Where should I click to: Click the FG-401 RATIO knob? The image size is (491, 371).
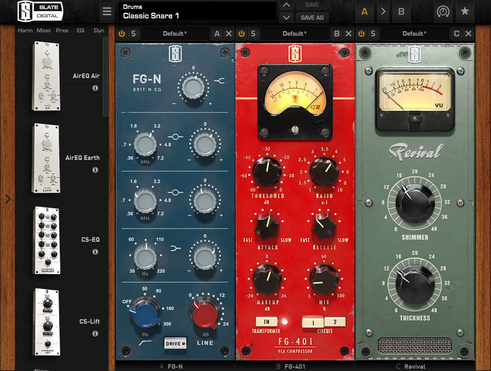[324, 172]
